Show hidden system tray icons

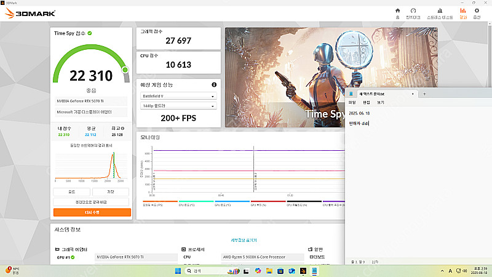point(442,271)
